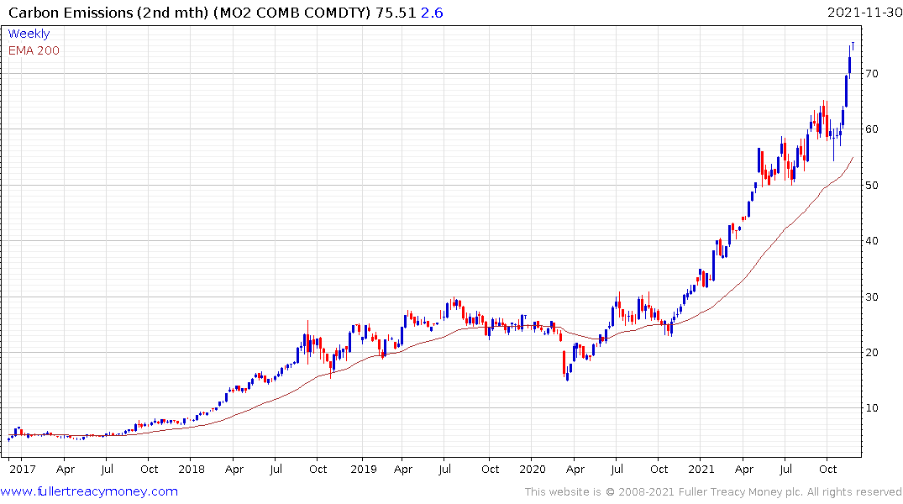The height and width of the screenshot is (504, 903).
Task: Click the blue change value 2.6
Action: pos(432,13)
